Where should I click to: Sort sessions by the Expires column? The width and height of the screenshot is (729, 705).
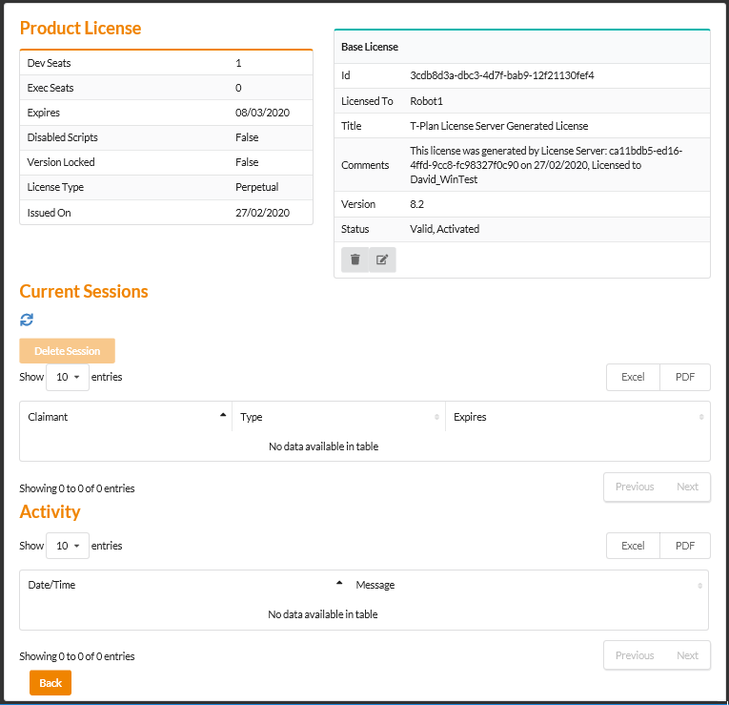(577, 417)
